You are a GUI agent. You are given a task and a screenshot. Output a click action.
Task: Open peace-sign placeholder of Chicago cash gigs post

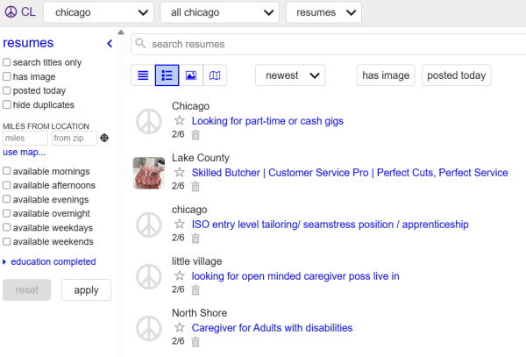149,121
